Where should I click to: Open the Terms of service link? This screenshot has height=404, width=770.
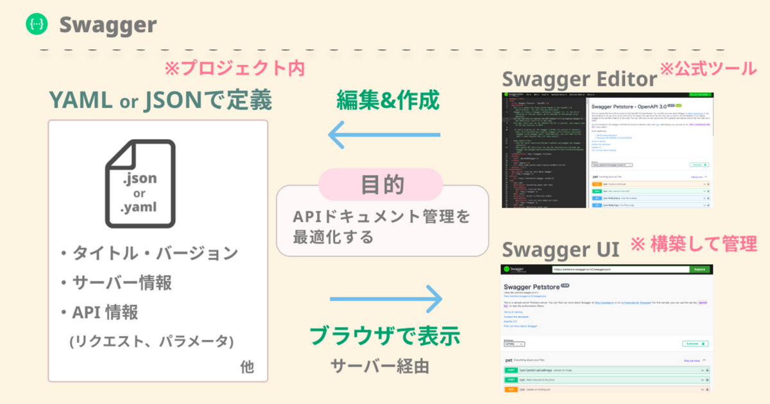[513, 312]
